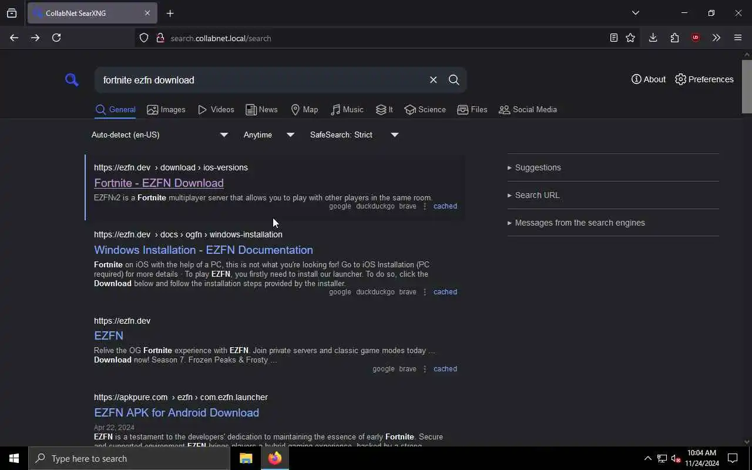This screenshot has width=752, height=470.
Task: Switch to the Map tab
Action: (304, 110)
